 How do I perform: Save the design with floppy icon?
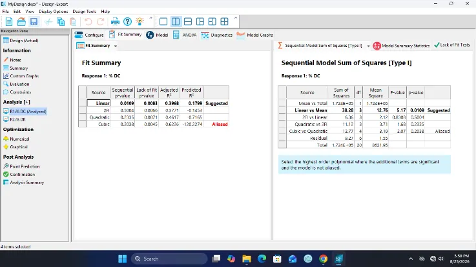point(34,21)
